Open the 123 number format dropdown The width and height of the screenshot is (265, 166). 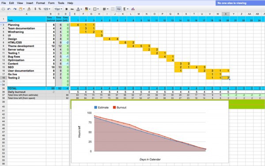47,9
